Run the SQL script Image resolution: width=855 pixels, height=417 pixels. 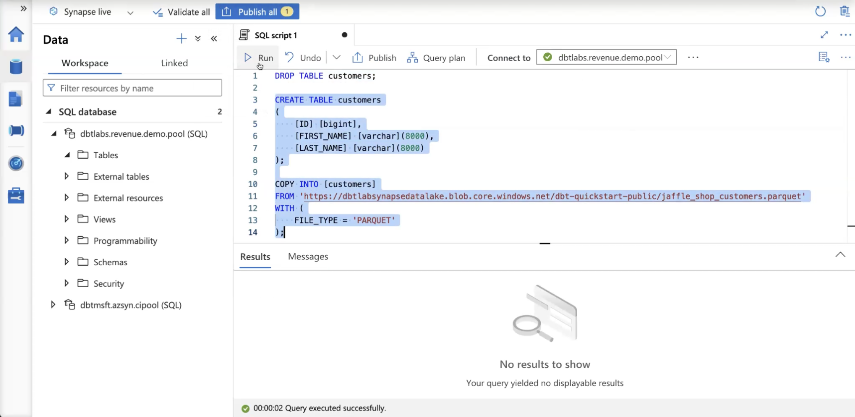(x=258, y=58)
